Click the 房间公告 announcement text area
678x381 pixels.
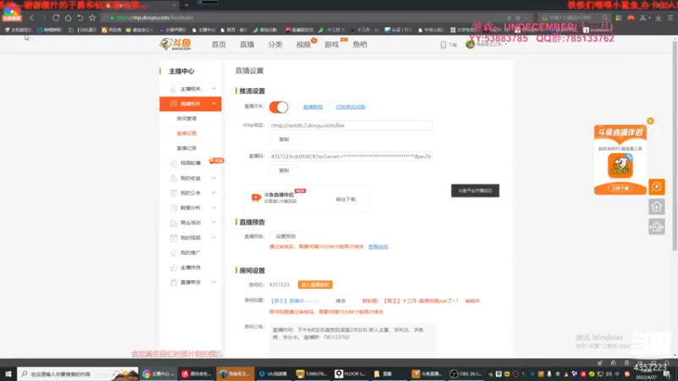pyautogui.click(x=353, y=340)
